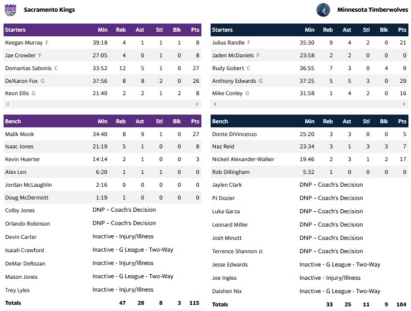Click Min header in Timberwolves Starters table
Screen dimensions: 411x311
click(309, 30)
